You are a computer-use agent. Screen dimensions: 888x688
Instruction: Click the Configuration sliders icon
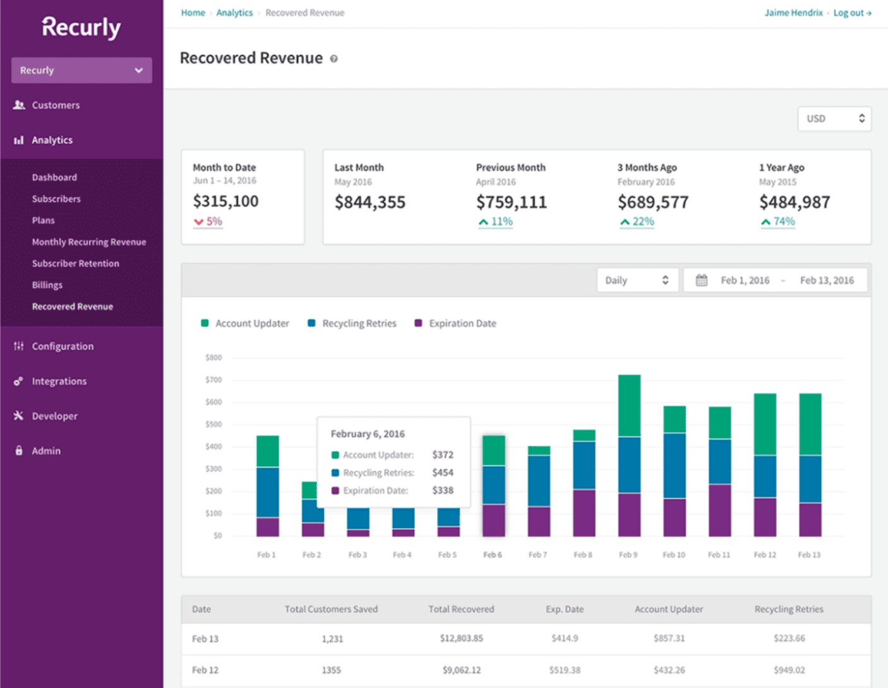(x=19, y=346)
